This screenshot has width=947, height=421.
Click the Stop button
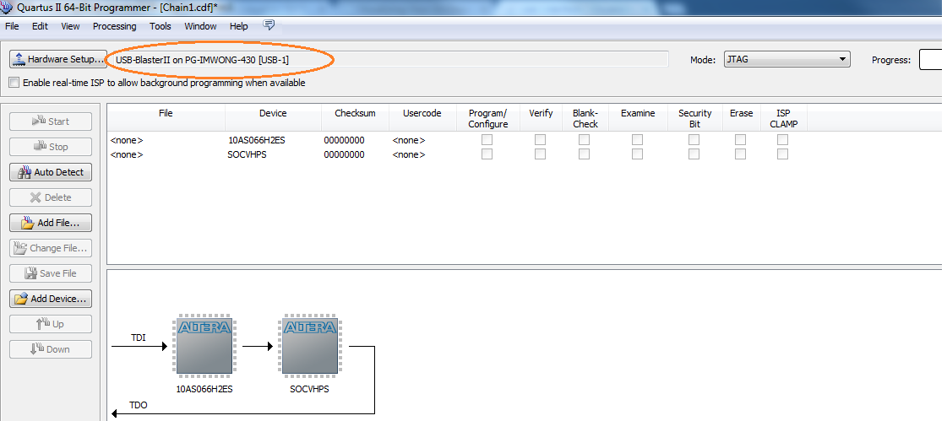(51, 147)
